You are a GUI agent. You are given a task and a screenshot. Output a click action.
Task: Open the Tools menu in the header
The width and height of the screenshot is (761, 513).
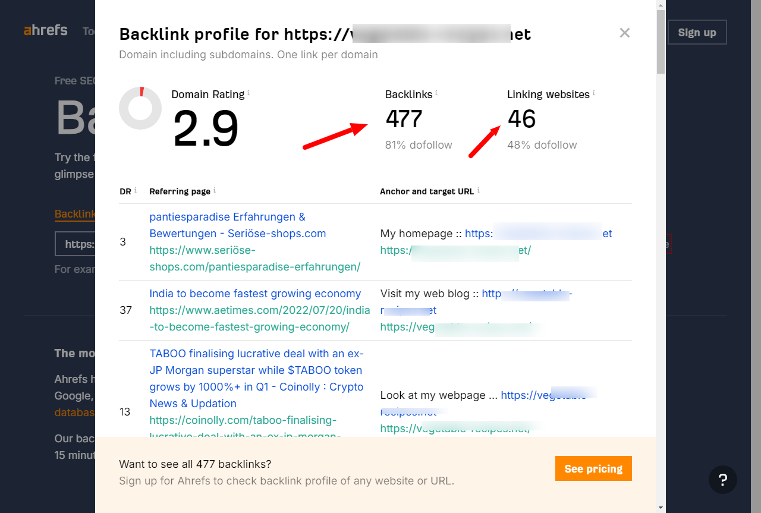point(89,32)
